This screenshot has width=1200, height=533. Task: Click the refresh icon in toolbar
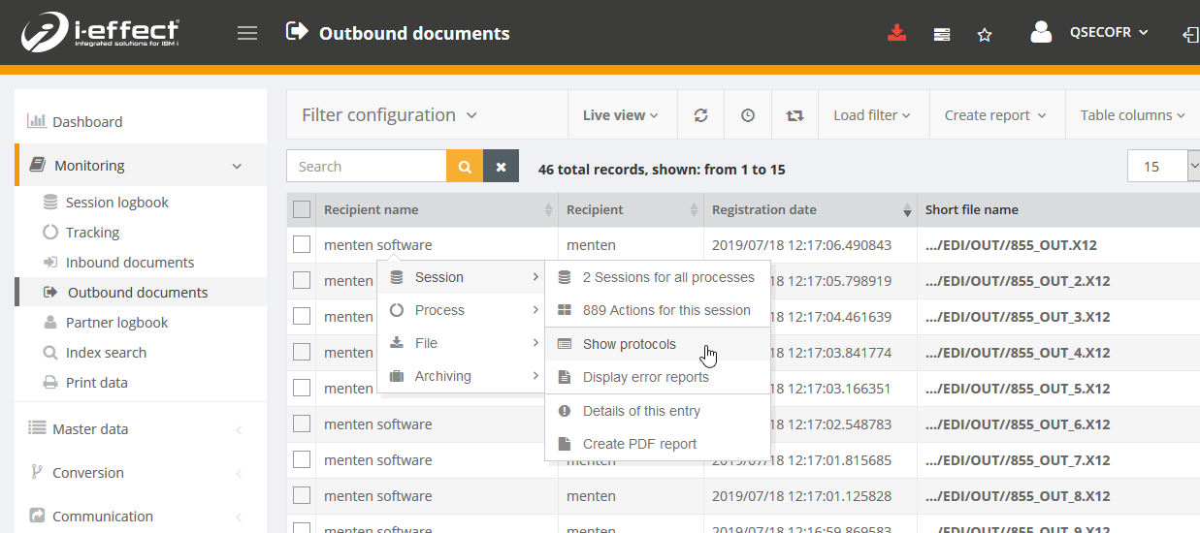pos(700,115)
